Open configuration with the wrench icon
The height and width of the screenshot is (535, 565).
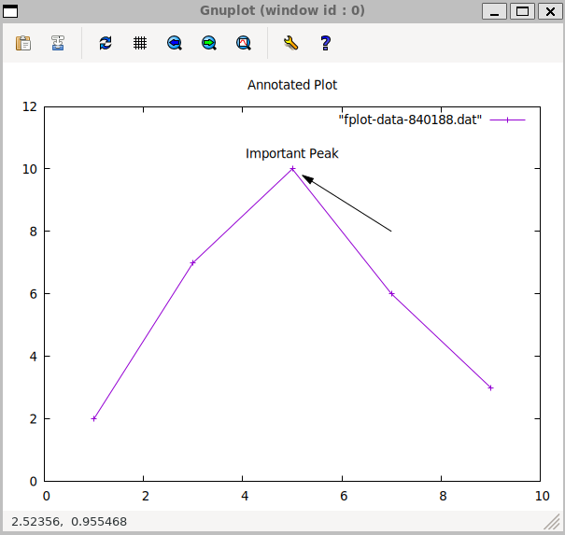[290, 43]
